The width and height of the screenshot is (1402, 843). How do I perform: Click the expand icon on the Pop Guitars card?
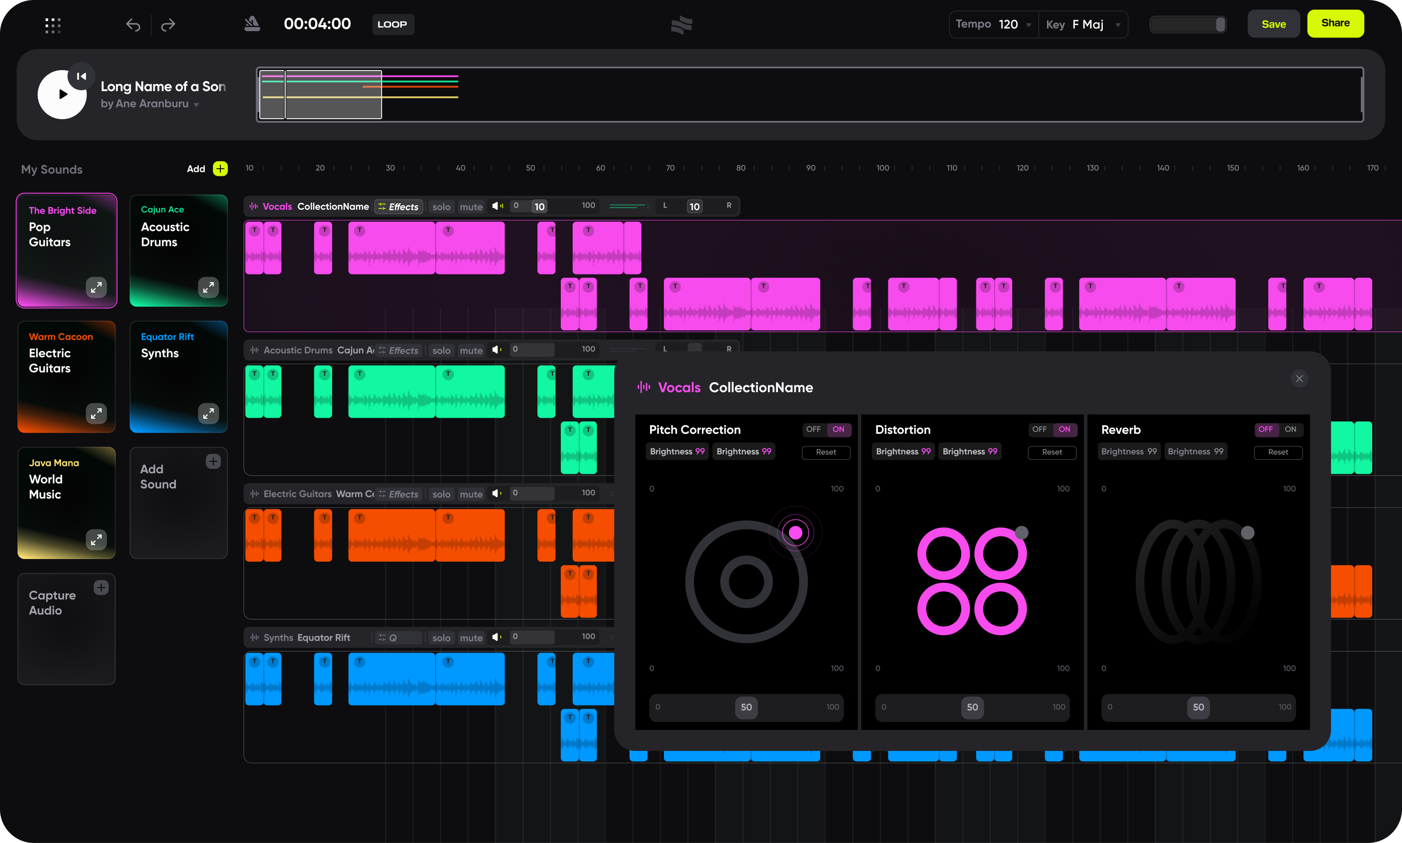point(97,287)
